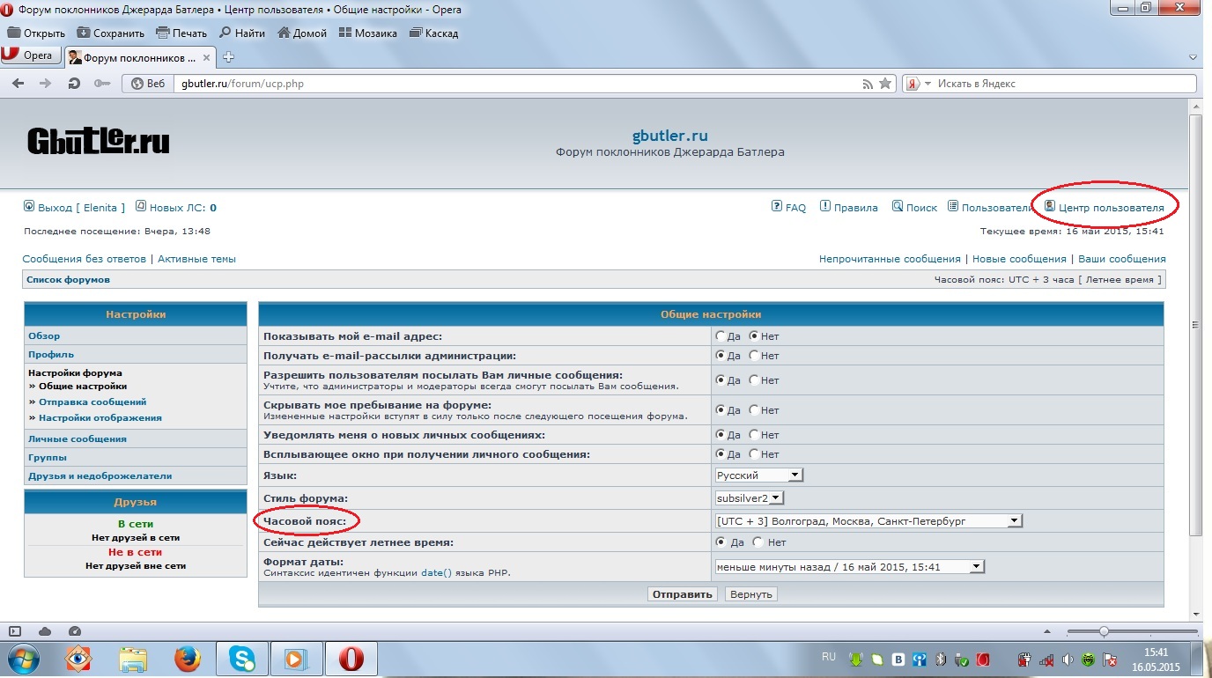Select 'Да' for showing my e-mail address
The image size is (1212, 678).
pos(721,336)
